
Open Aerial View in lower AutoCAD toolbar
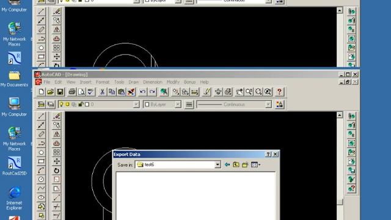point(228,92)
